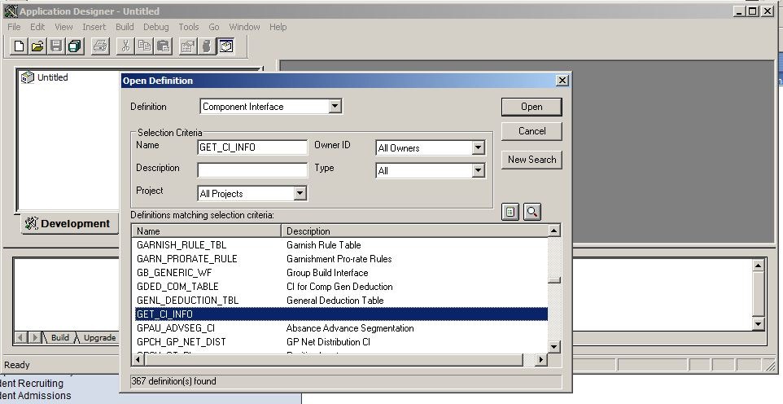This screenshot has height=404, width=783.
Task: Select the highlighted GET_CI_INFO row
Action: (x=341, y=314)
